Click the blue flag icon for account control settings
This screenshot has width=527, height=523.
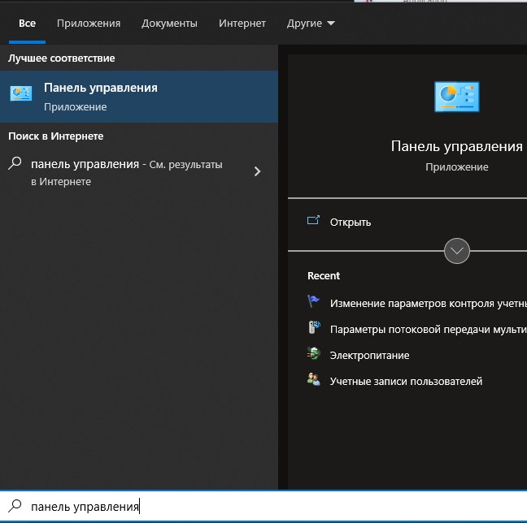point(313,301)
